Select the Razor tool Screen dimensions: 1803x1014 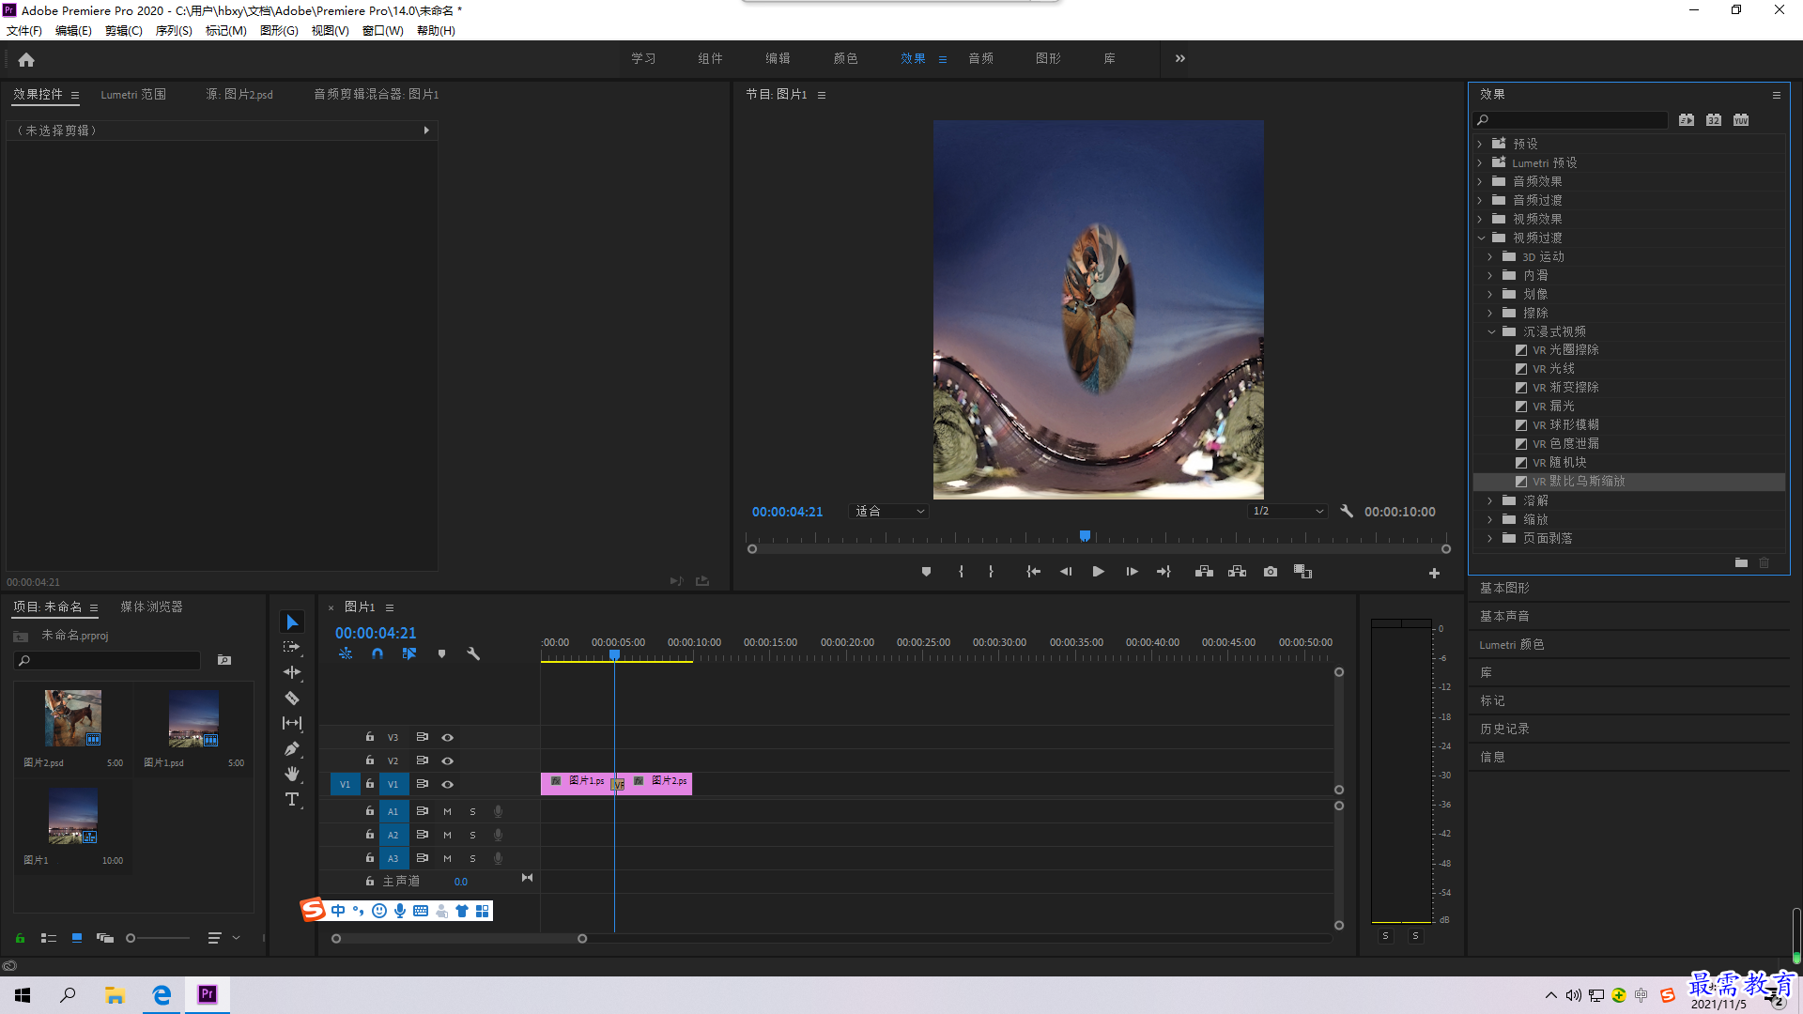(292, 698)
